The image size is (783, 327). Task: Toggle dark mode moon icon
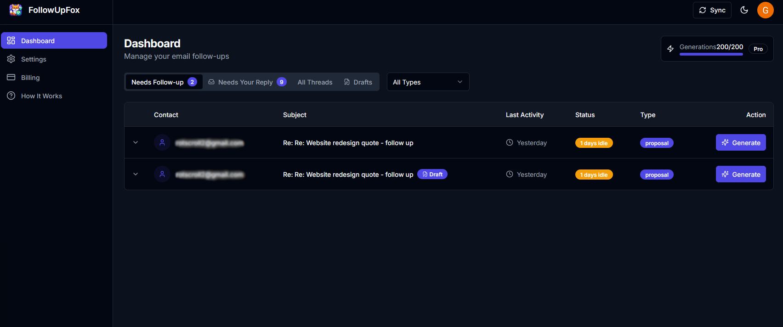pos(744,10)
